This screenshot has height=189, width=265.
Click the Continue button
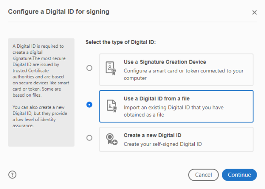(x=239, y=175)
